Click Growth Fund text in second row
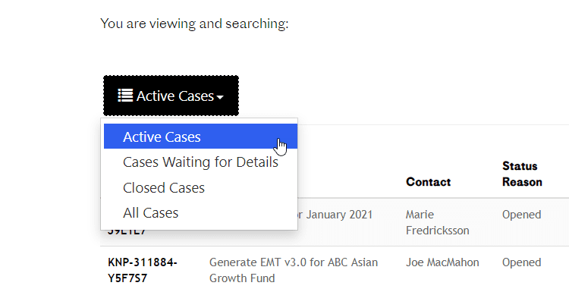 pos(242,278)
